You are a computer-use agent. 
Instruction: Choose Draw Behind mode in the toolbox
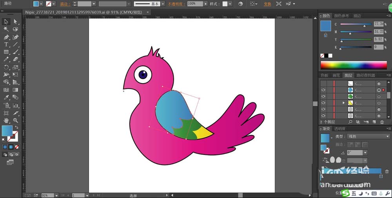tap(11, 154)
